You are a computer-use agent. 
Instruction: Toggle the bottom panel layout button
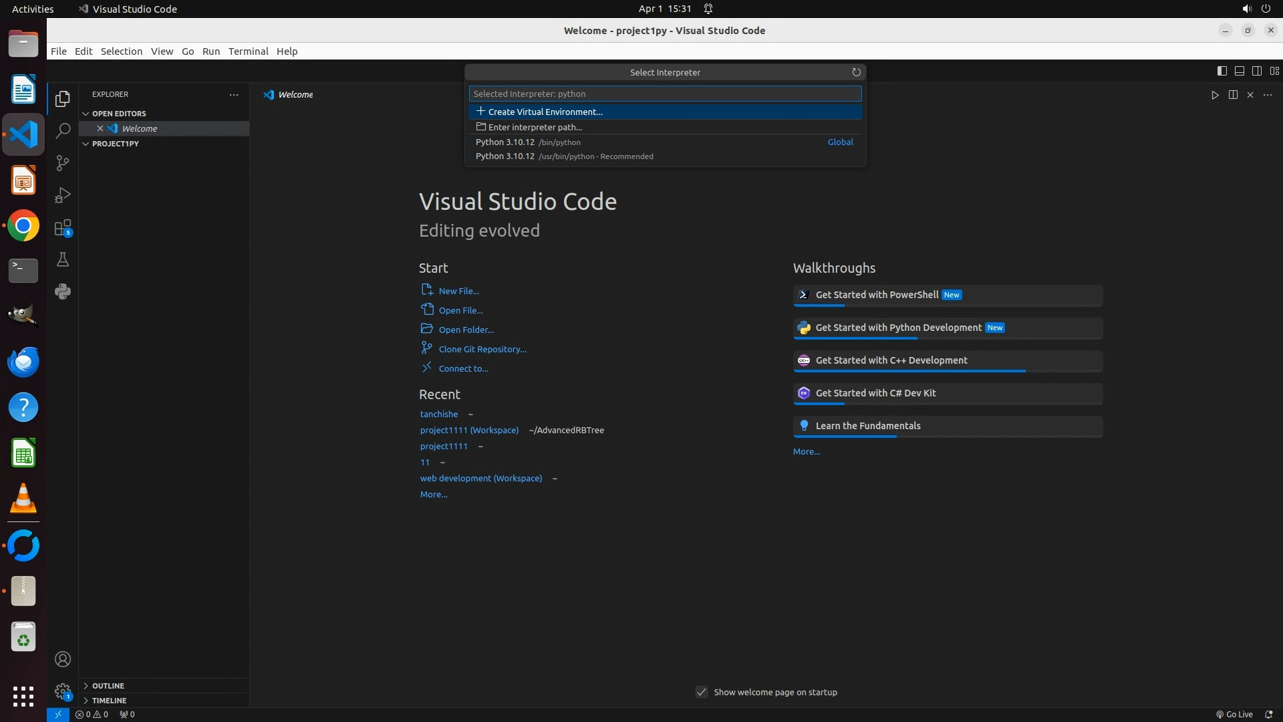click(x=1239, y=71)
